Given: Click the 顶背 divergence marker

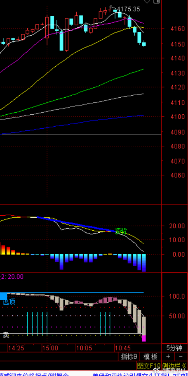Looking at the screenshot, I should click(121, 231).
